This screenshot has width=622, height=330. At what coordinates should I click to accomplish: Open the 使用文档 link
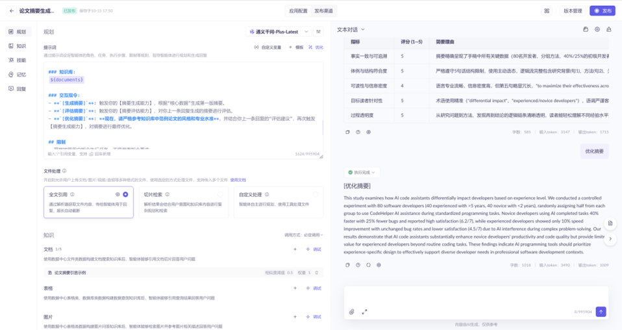[238, 180]
